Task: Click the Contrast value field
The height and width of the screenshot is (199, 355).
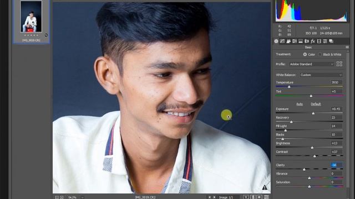Action: [x=336, y=151]
